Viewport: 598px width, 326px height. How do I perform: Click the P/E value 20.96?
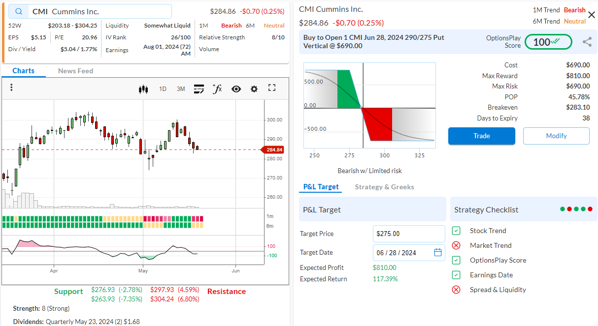89,37
